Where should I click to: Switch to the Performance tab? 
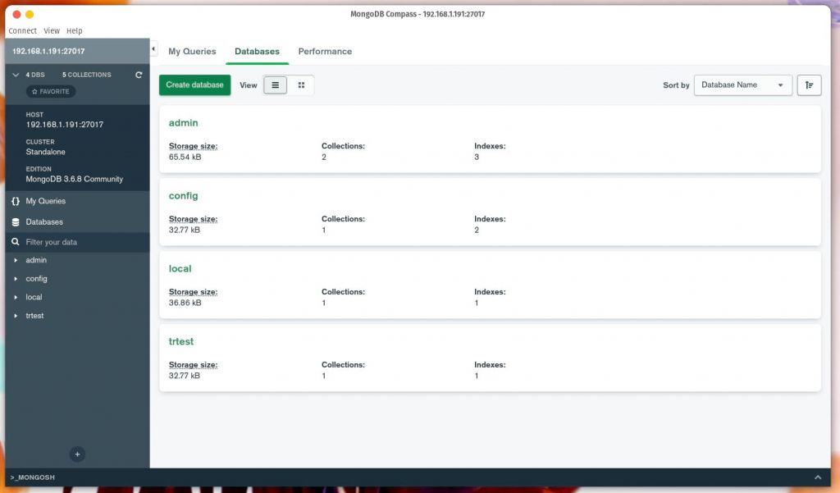click(x=325, y=51)
